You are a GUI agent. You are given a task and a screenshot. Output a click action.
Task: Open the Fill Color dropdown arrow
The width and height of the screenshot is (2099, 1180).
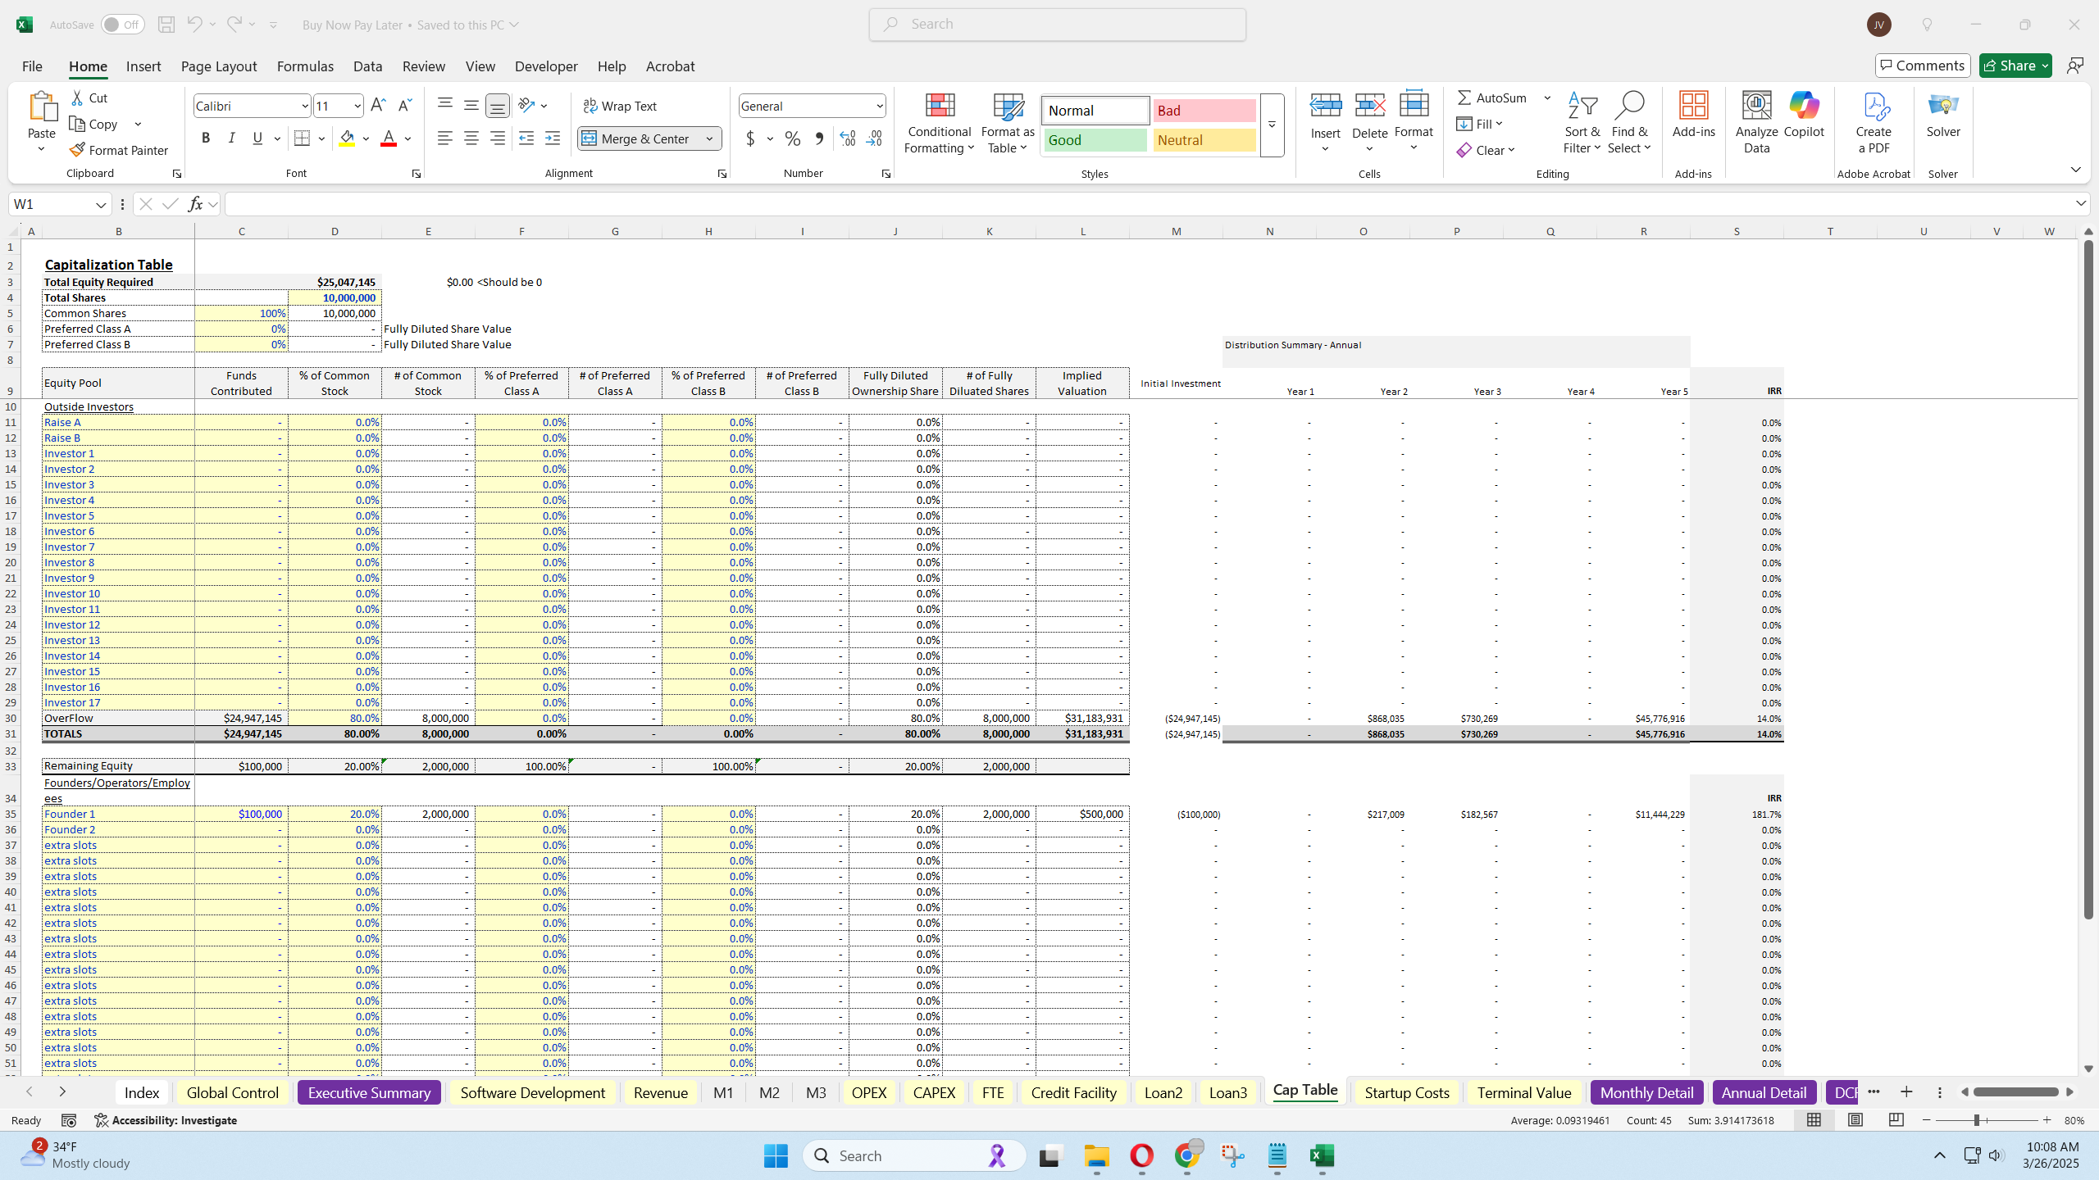click(x=366, y=138)
